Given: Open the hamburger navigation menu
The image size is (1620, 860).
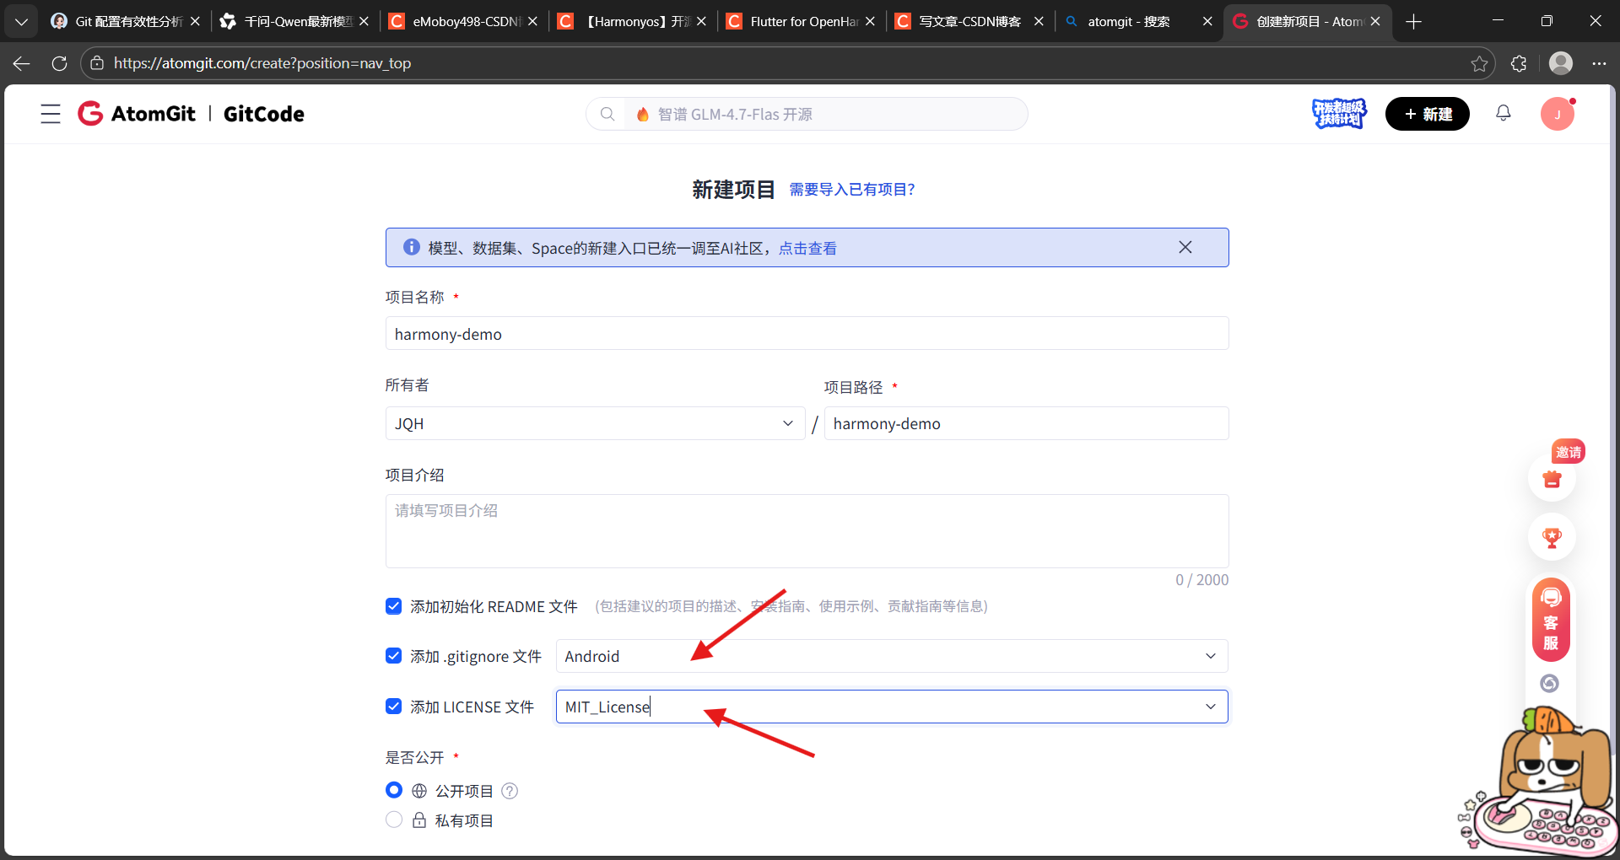Looking at the screenshot, I should click(51, 114).
